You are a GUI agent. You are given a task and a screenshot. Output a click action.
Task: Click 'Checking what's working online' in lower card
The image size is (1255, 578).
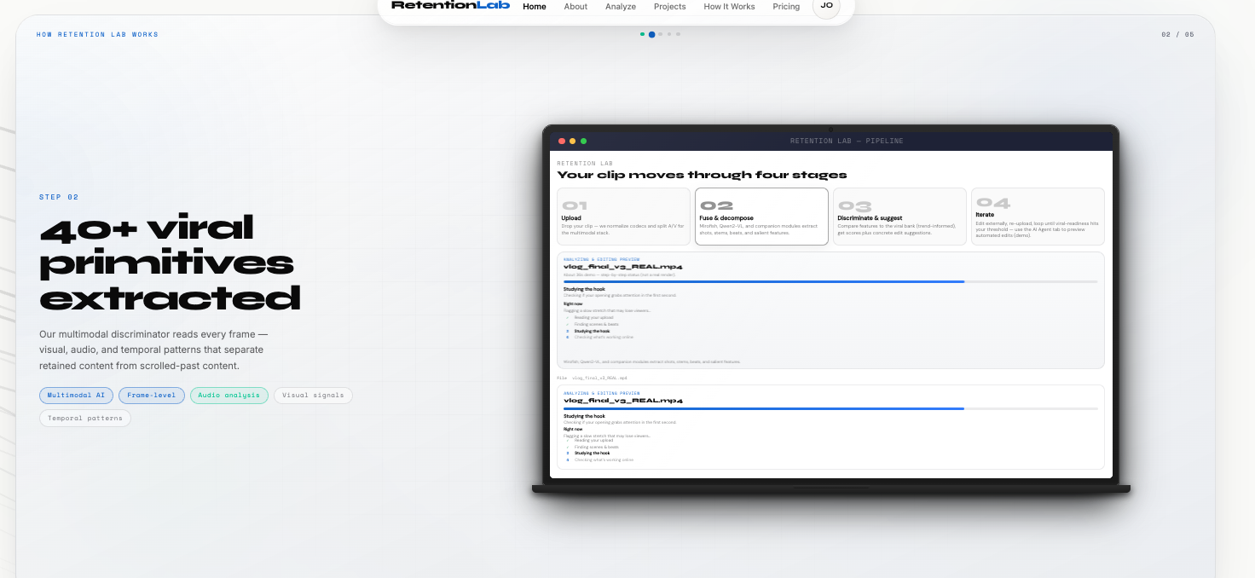(604, 460)
